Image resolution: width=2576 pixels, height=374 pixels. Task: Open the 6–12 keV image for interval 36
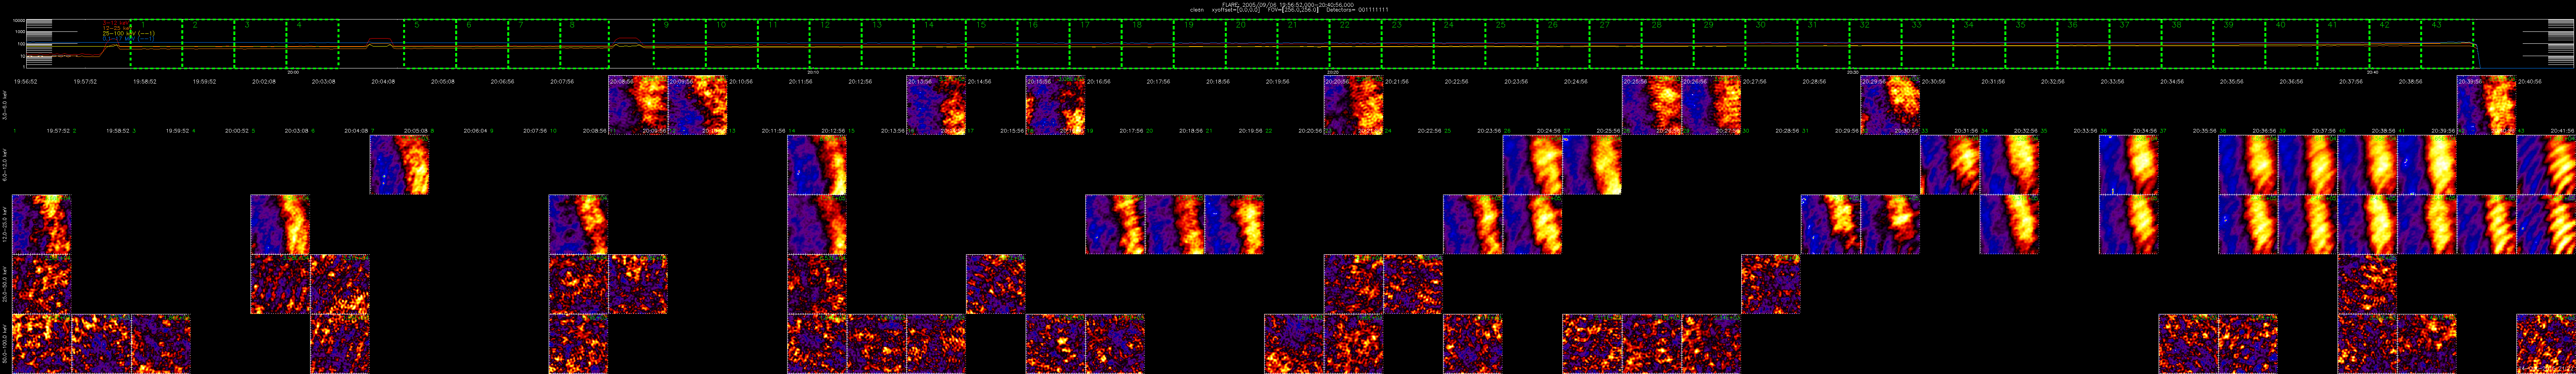pyautogui.click(x=2129, y=165)
